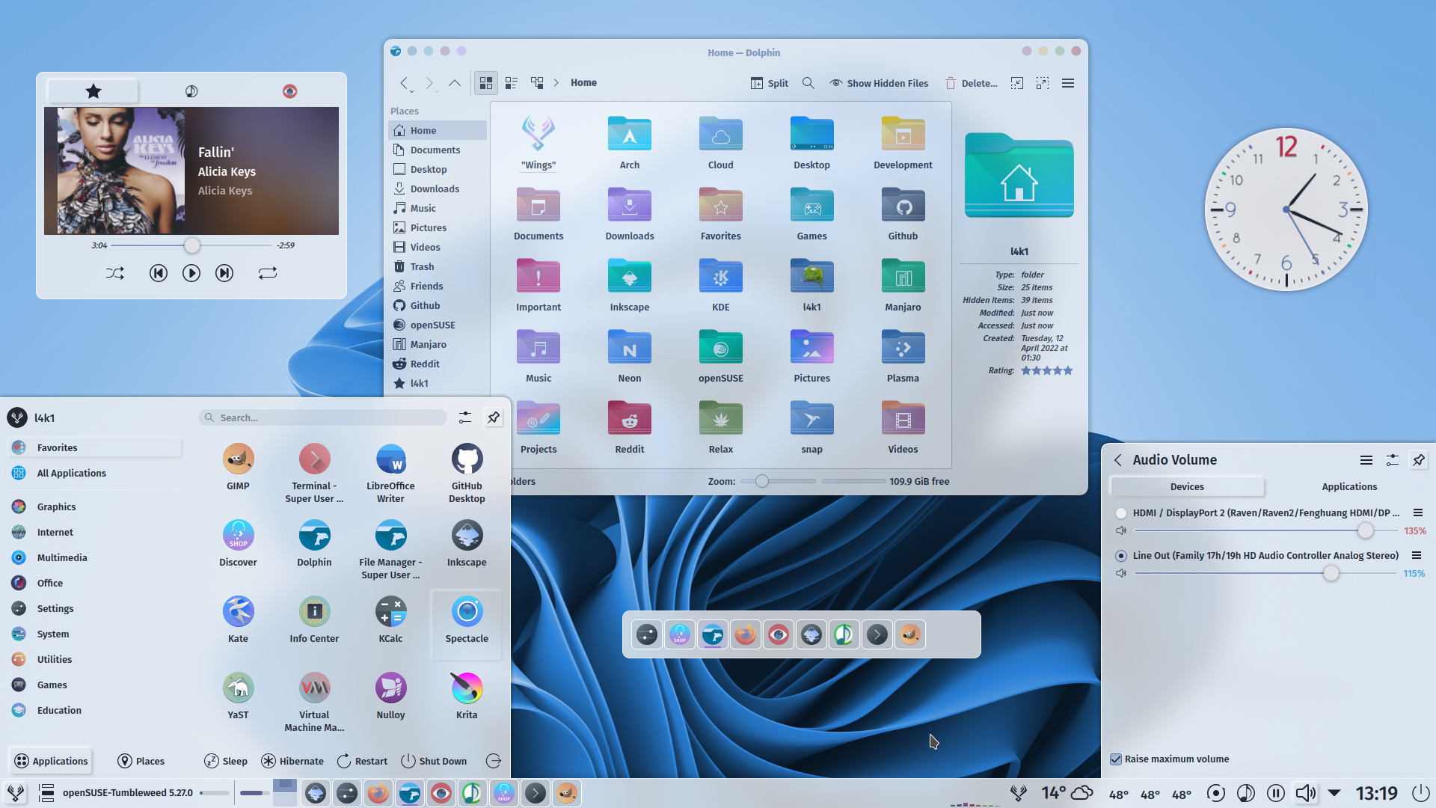Viewport: 1436px width, 808px height.
Task: Pin the application launcher open
Action: click(494, 417)
